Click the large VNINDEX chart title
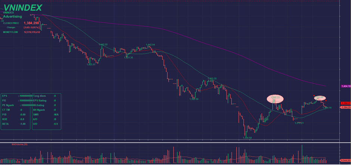 22,8
